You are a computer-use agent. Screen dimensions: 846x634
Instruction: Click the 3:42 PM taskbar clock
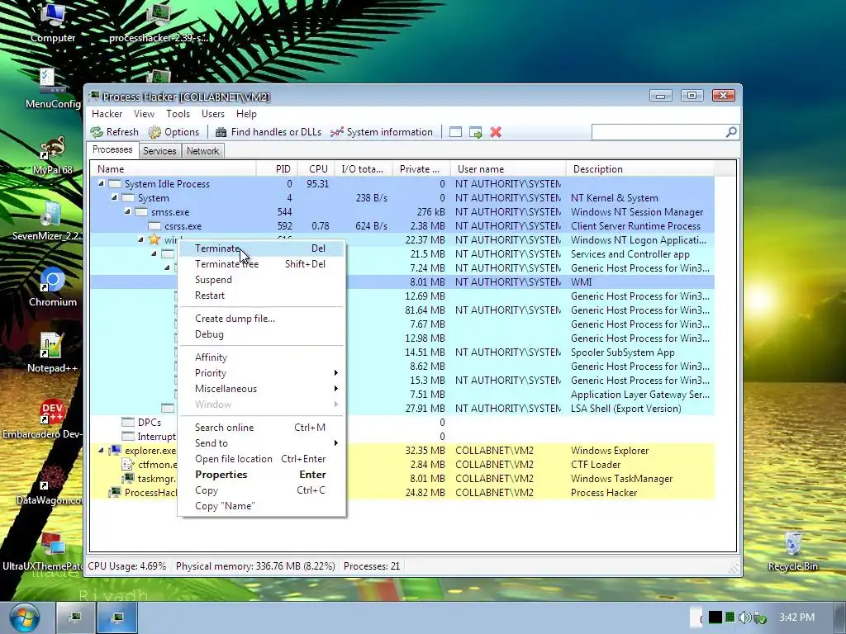[797, 617]
